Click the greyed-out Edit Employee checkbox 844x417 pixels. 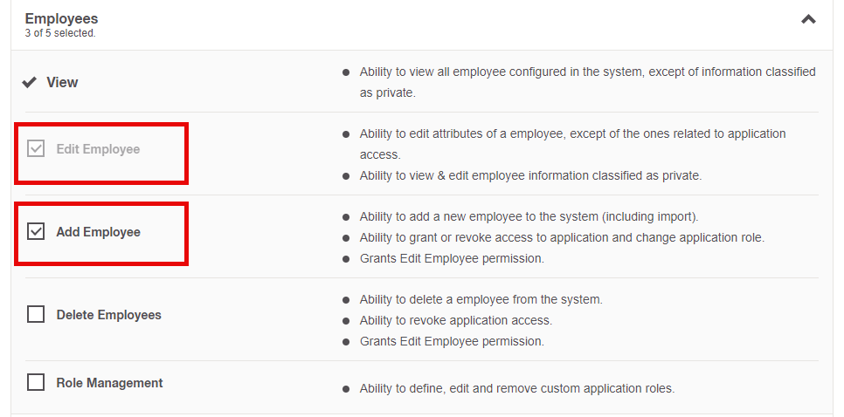pos(36,149)
